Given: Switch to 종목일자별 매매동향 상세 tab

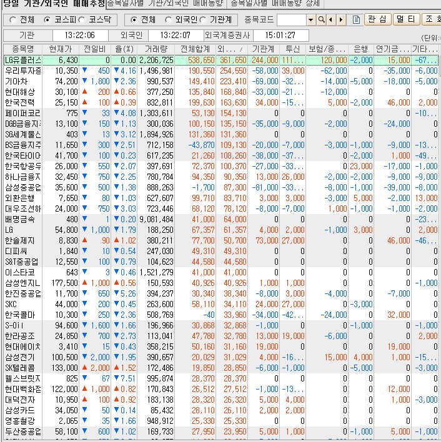Looking at the screenshot, I should coord(275,3).
